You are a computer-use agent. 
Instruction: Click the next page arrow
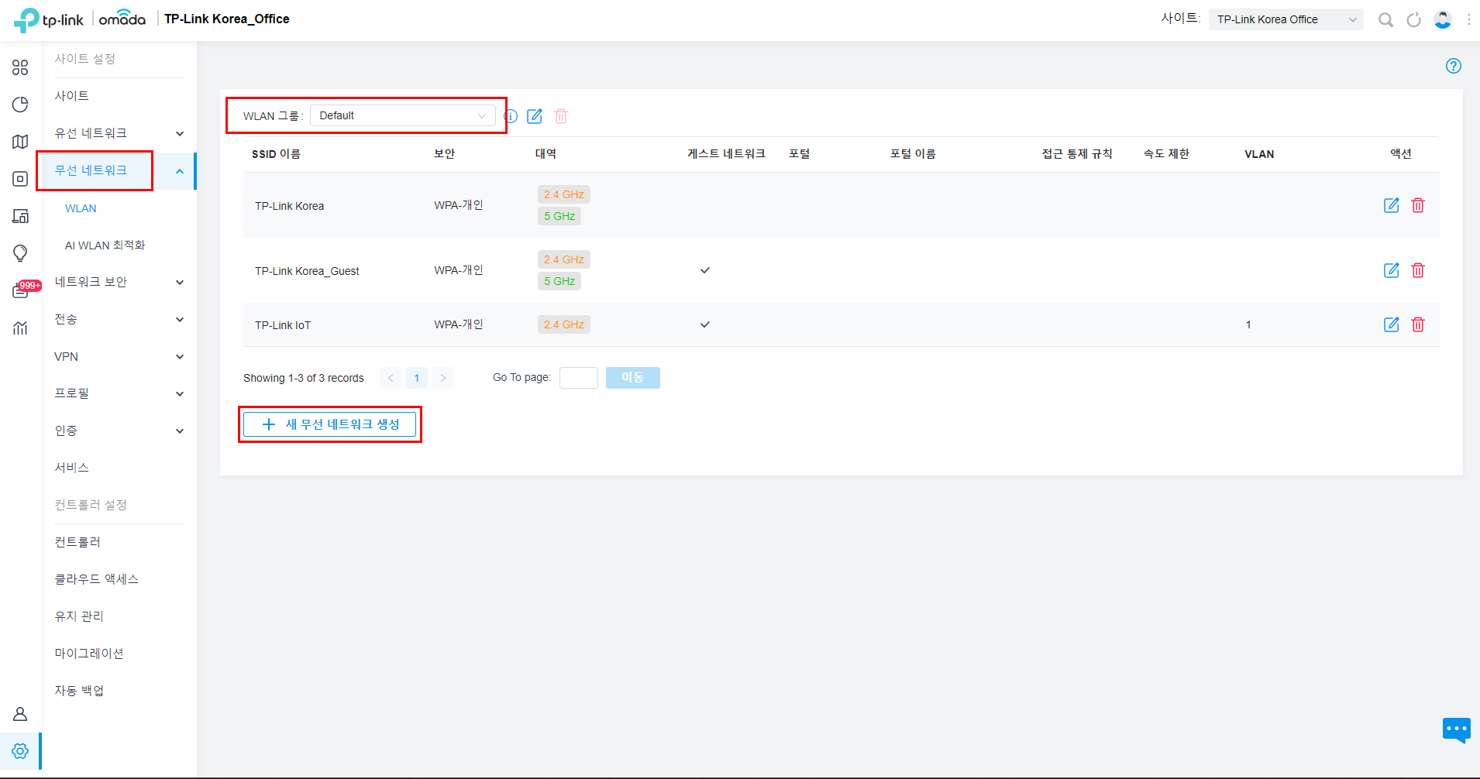(x=443, y=378)
